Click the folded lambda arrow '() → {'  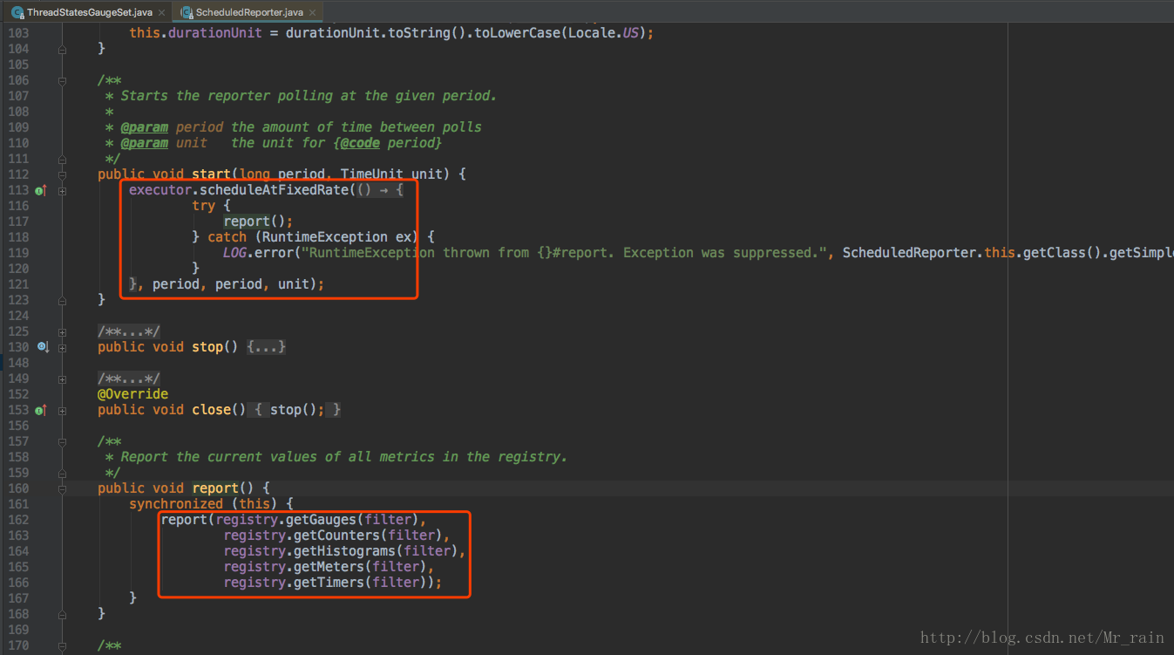[x=380, y=190]
